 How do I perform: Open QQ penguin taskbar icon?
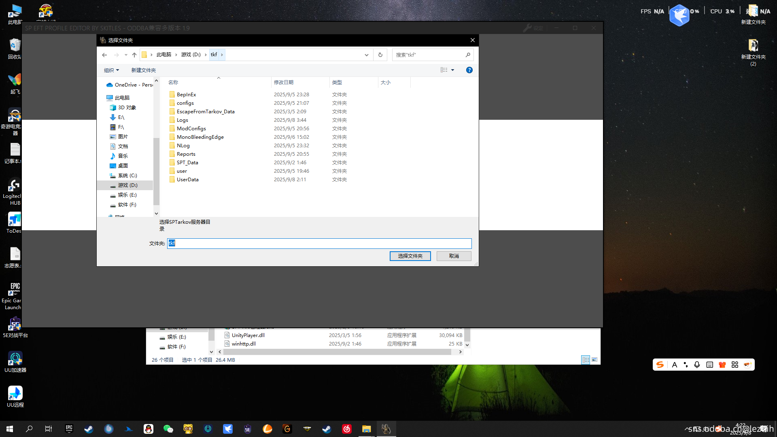[x=149, y=429]
